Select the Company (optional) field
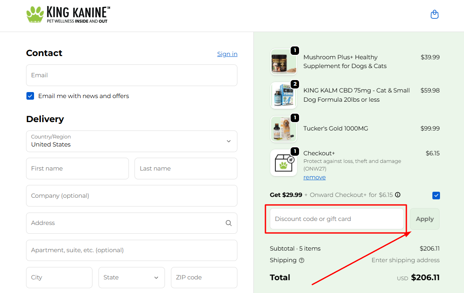Viewport: 464px width, 293px height. [x=132, y=196]
